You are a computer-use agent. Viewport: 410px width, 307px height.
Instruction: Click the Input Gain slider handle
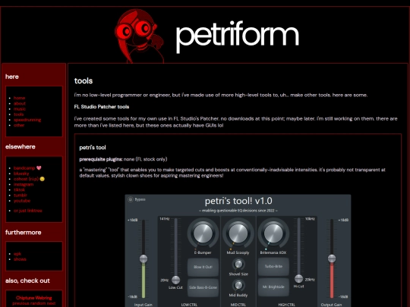pos(143,258)
